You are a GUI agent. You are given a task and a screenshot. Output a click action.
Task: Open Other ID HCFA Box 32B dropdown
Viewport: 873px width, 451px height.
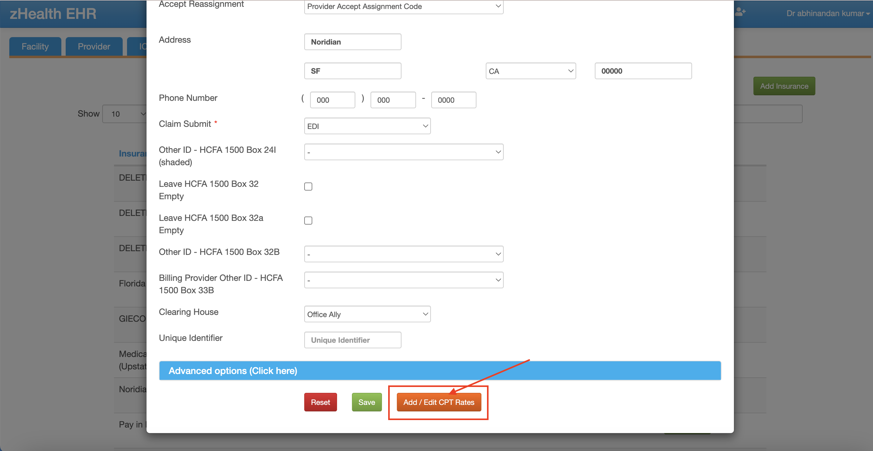(x=404, y=254)
